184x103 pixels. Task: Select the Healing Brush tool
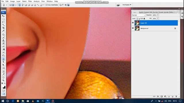click(3, 35)
